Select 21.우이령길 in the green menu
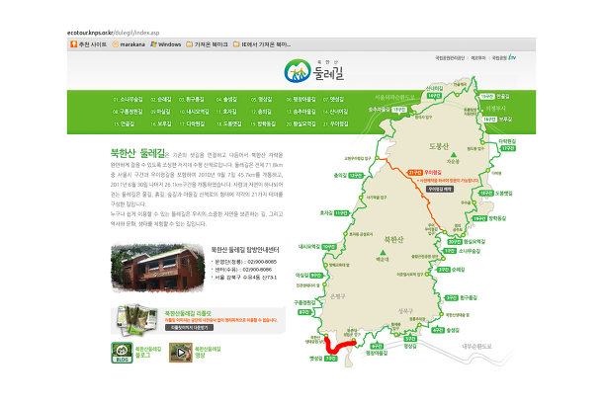Image resolution: width=603 pixels, height=403 pixels. [x=335, y=124]
